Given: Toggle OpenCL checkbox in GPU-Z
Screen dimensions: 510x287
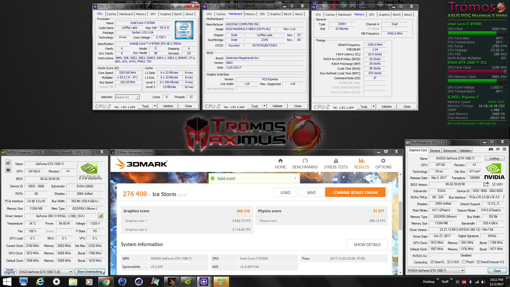Looking at the screenshot, I should [432, 262].
